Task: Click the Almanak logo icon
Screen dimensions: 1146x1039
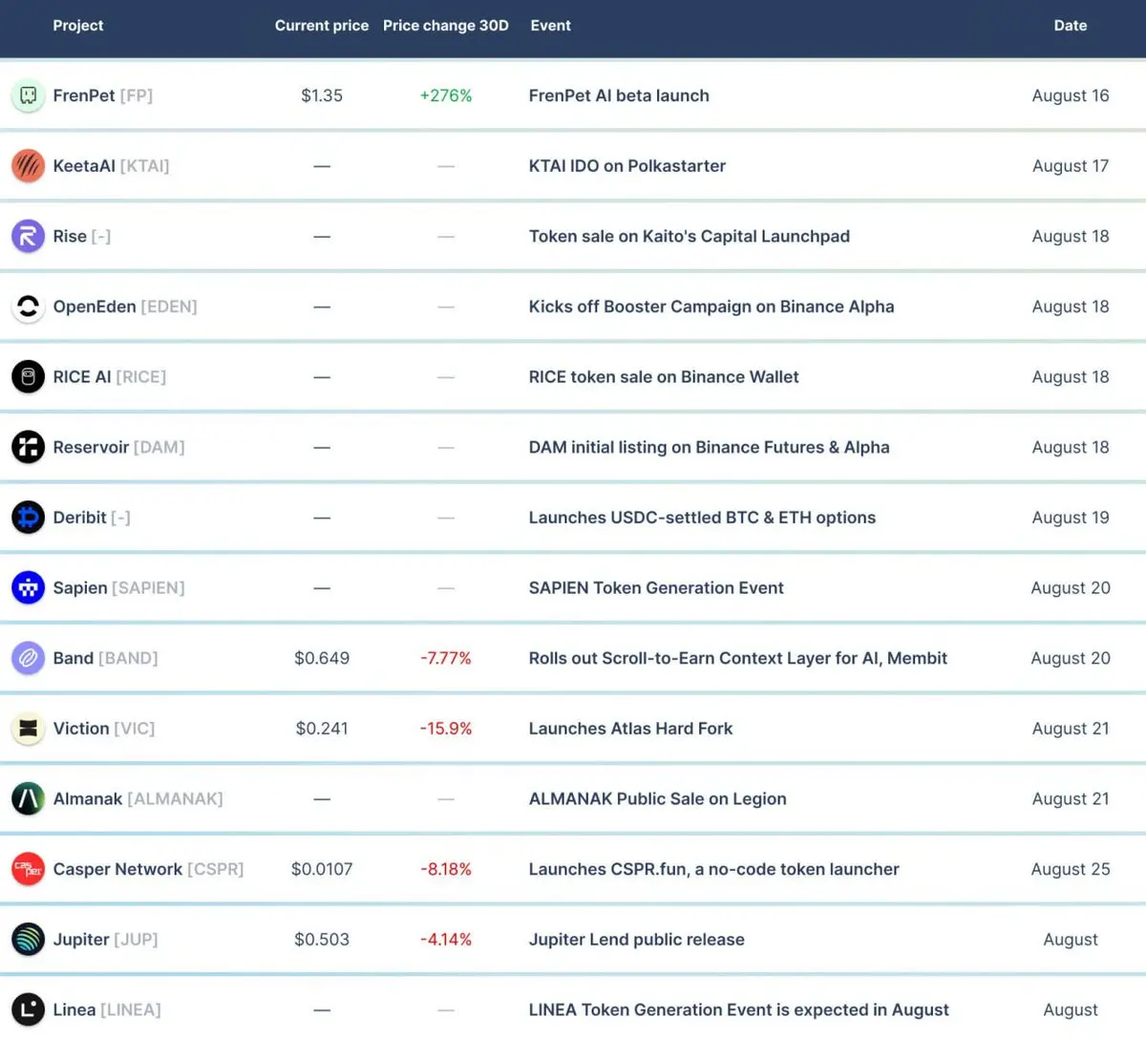Action: (x=28, y=798)
